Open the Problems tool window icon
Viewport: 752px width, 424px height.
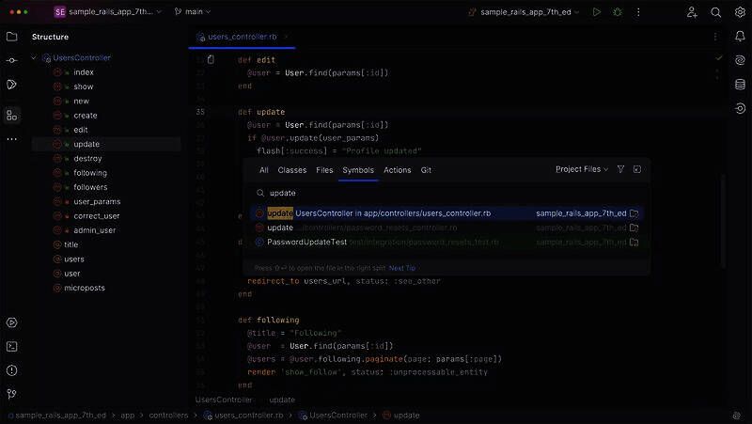point(12,370)
